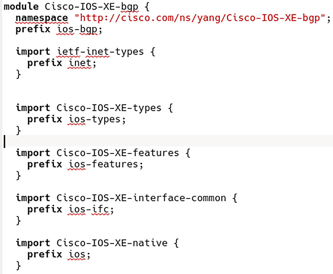
Task: Place cursor on the highlighted empty line
Action: tap(167, 142)
